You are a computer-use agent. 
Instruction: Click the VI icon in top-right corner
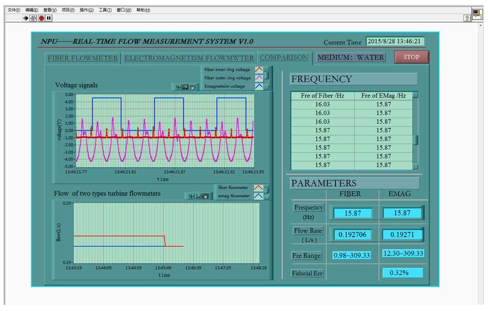[477, 14]
